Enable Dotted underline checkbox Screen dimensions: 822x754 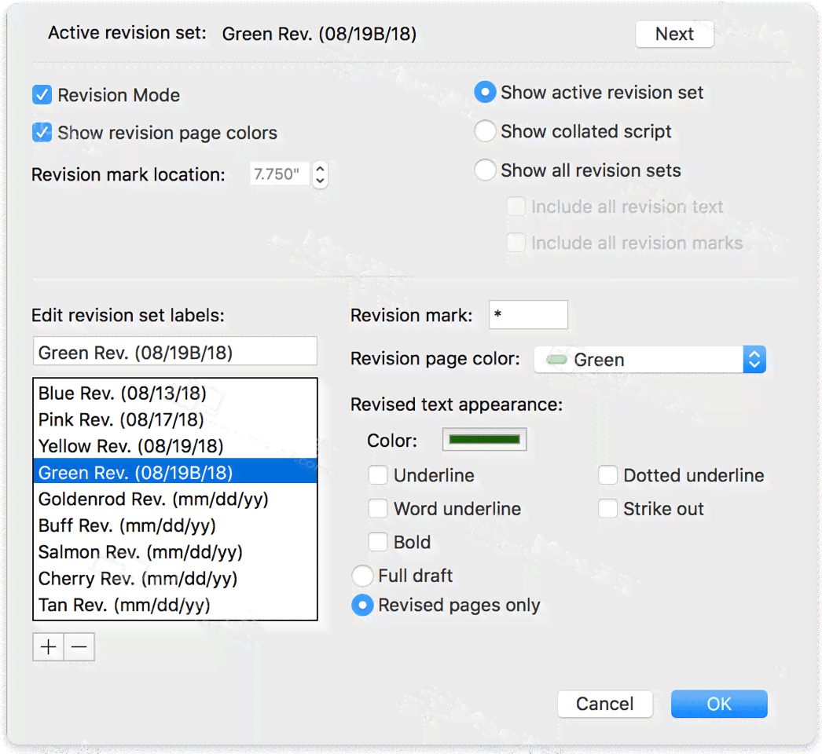pos(607,475)
